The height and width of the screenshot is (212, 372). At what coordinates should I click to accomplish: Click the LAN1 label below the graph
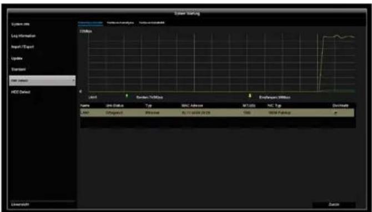(x=92, y=97)
